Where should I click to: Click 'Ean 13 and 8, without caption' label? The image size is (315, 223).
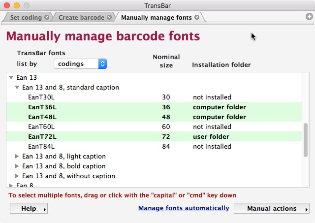[68, 176]
